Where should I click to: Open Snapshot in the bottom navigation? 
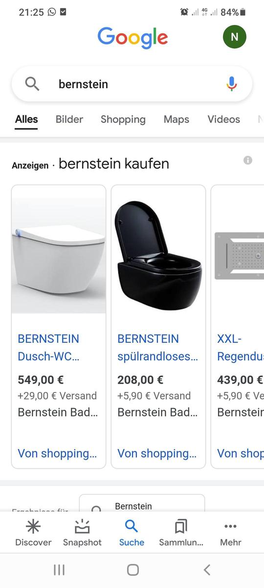[x=82, y=533]
